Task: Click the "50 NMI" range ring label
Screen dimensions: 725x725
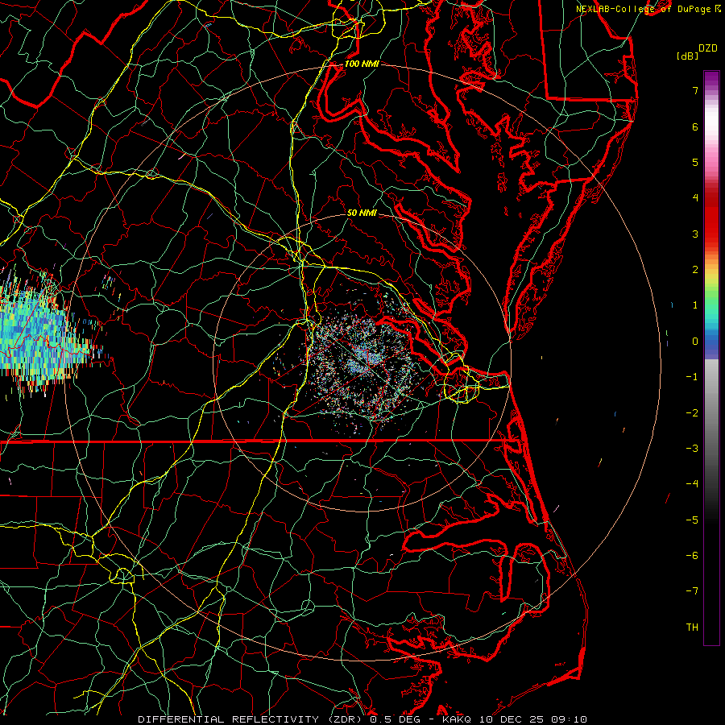Action: (362, 213)
